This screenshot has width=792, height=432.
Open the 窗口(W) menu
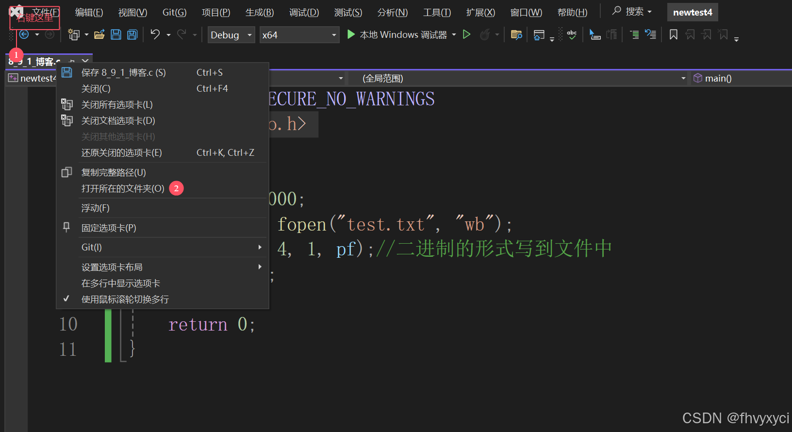[526, 12]
